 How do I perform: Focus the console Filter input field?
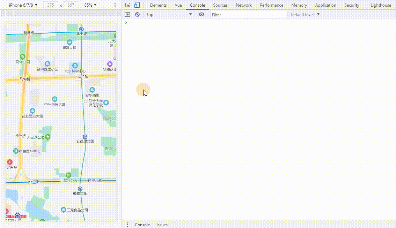[x=249, y=15]
